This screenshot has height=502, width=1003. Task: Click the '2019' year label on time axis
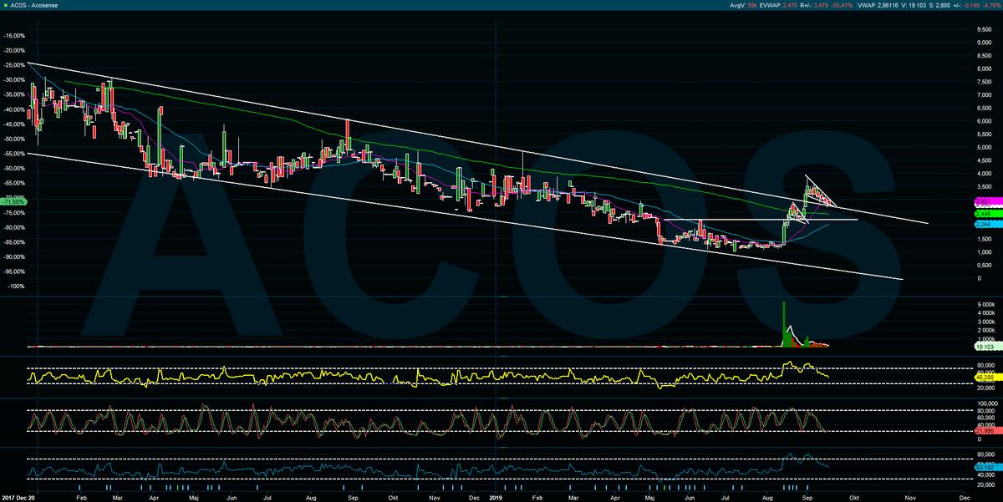(496, 496)
